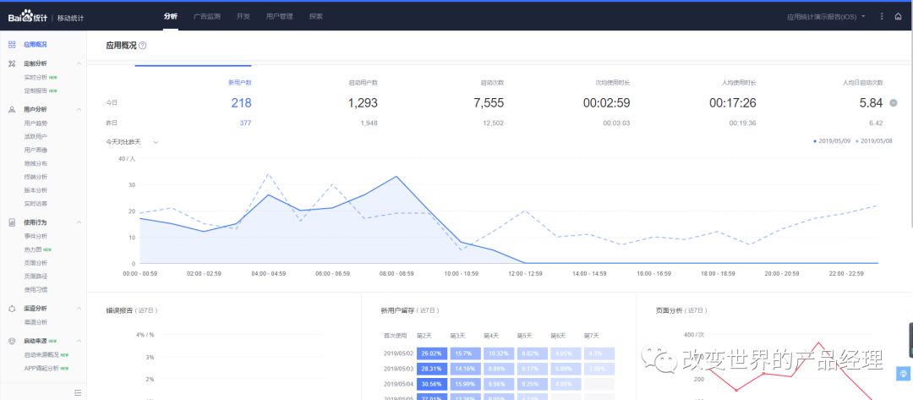Viewport: 913px width, 400px height.
Task: Click the 用户分析 person icon in sidebar
Action: (x=12, y=109)
